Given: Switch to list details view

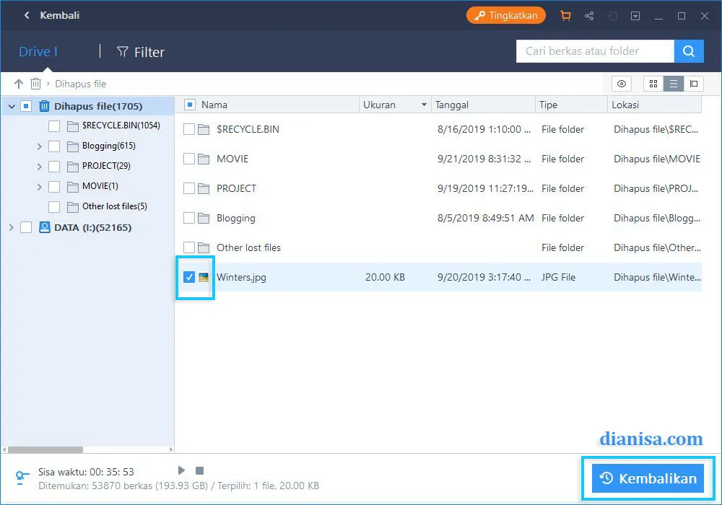Looking at the screenshot, I should point(674,84).
